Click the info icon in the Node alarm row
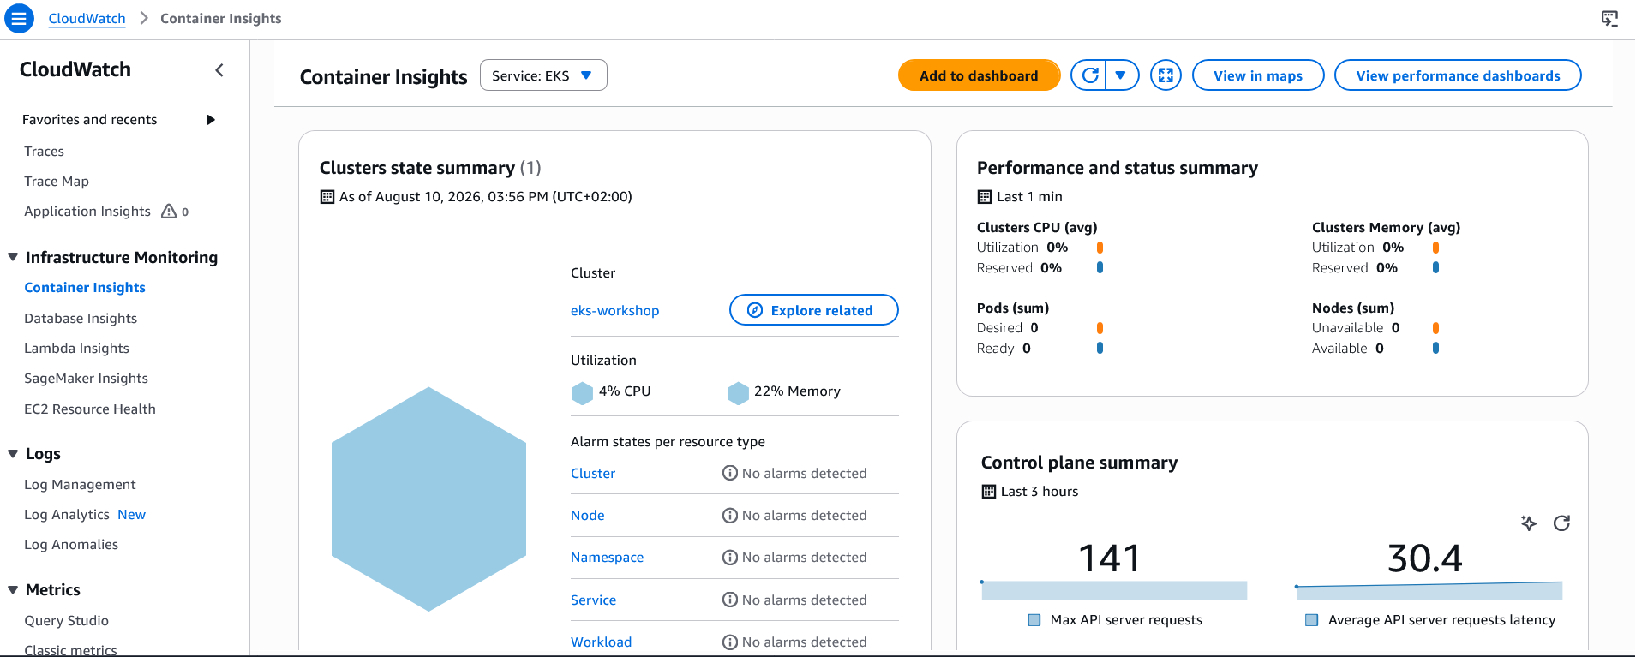Viewport: 1636px width, 657px height. [x=730, y=515]
